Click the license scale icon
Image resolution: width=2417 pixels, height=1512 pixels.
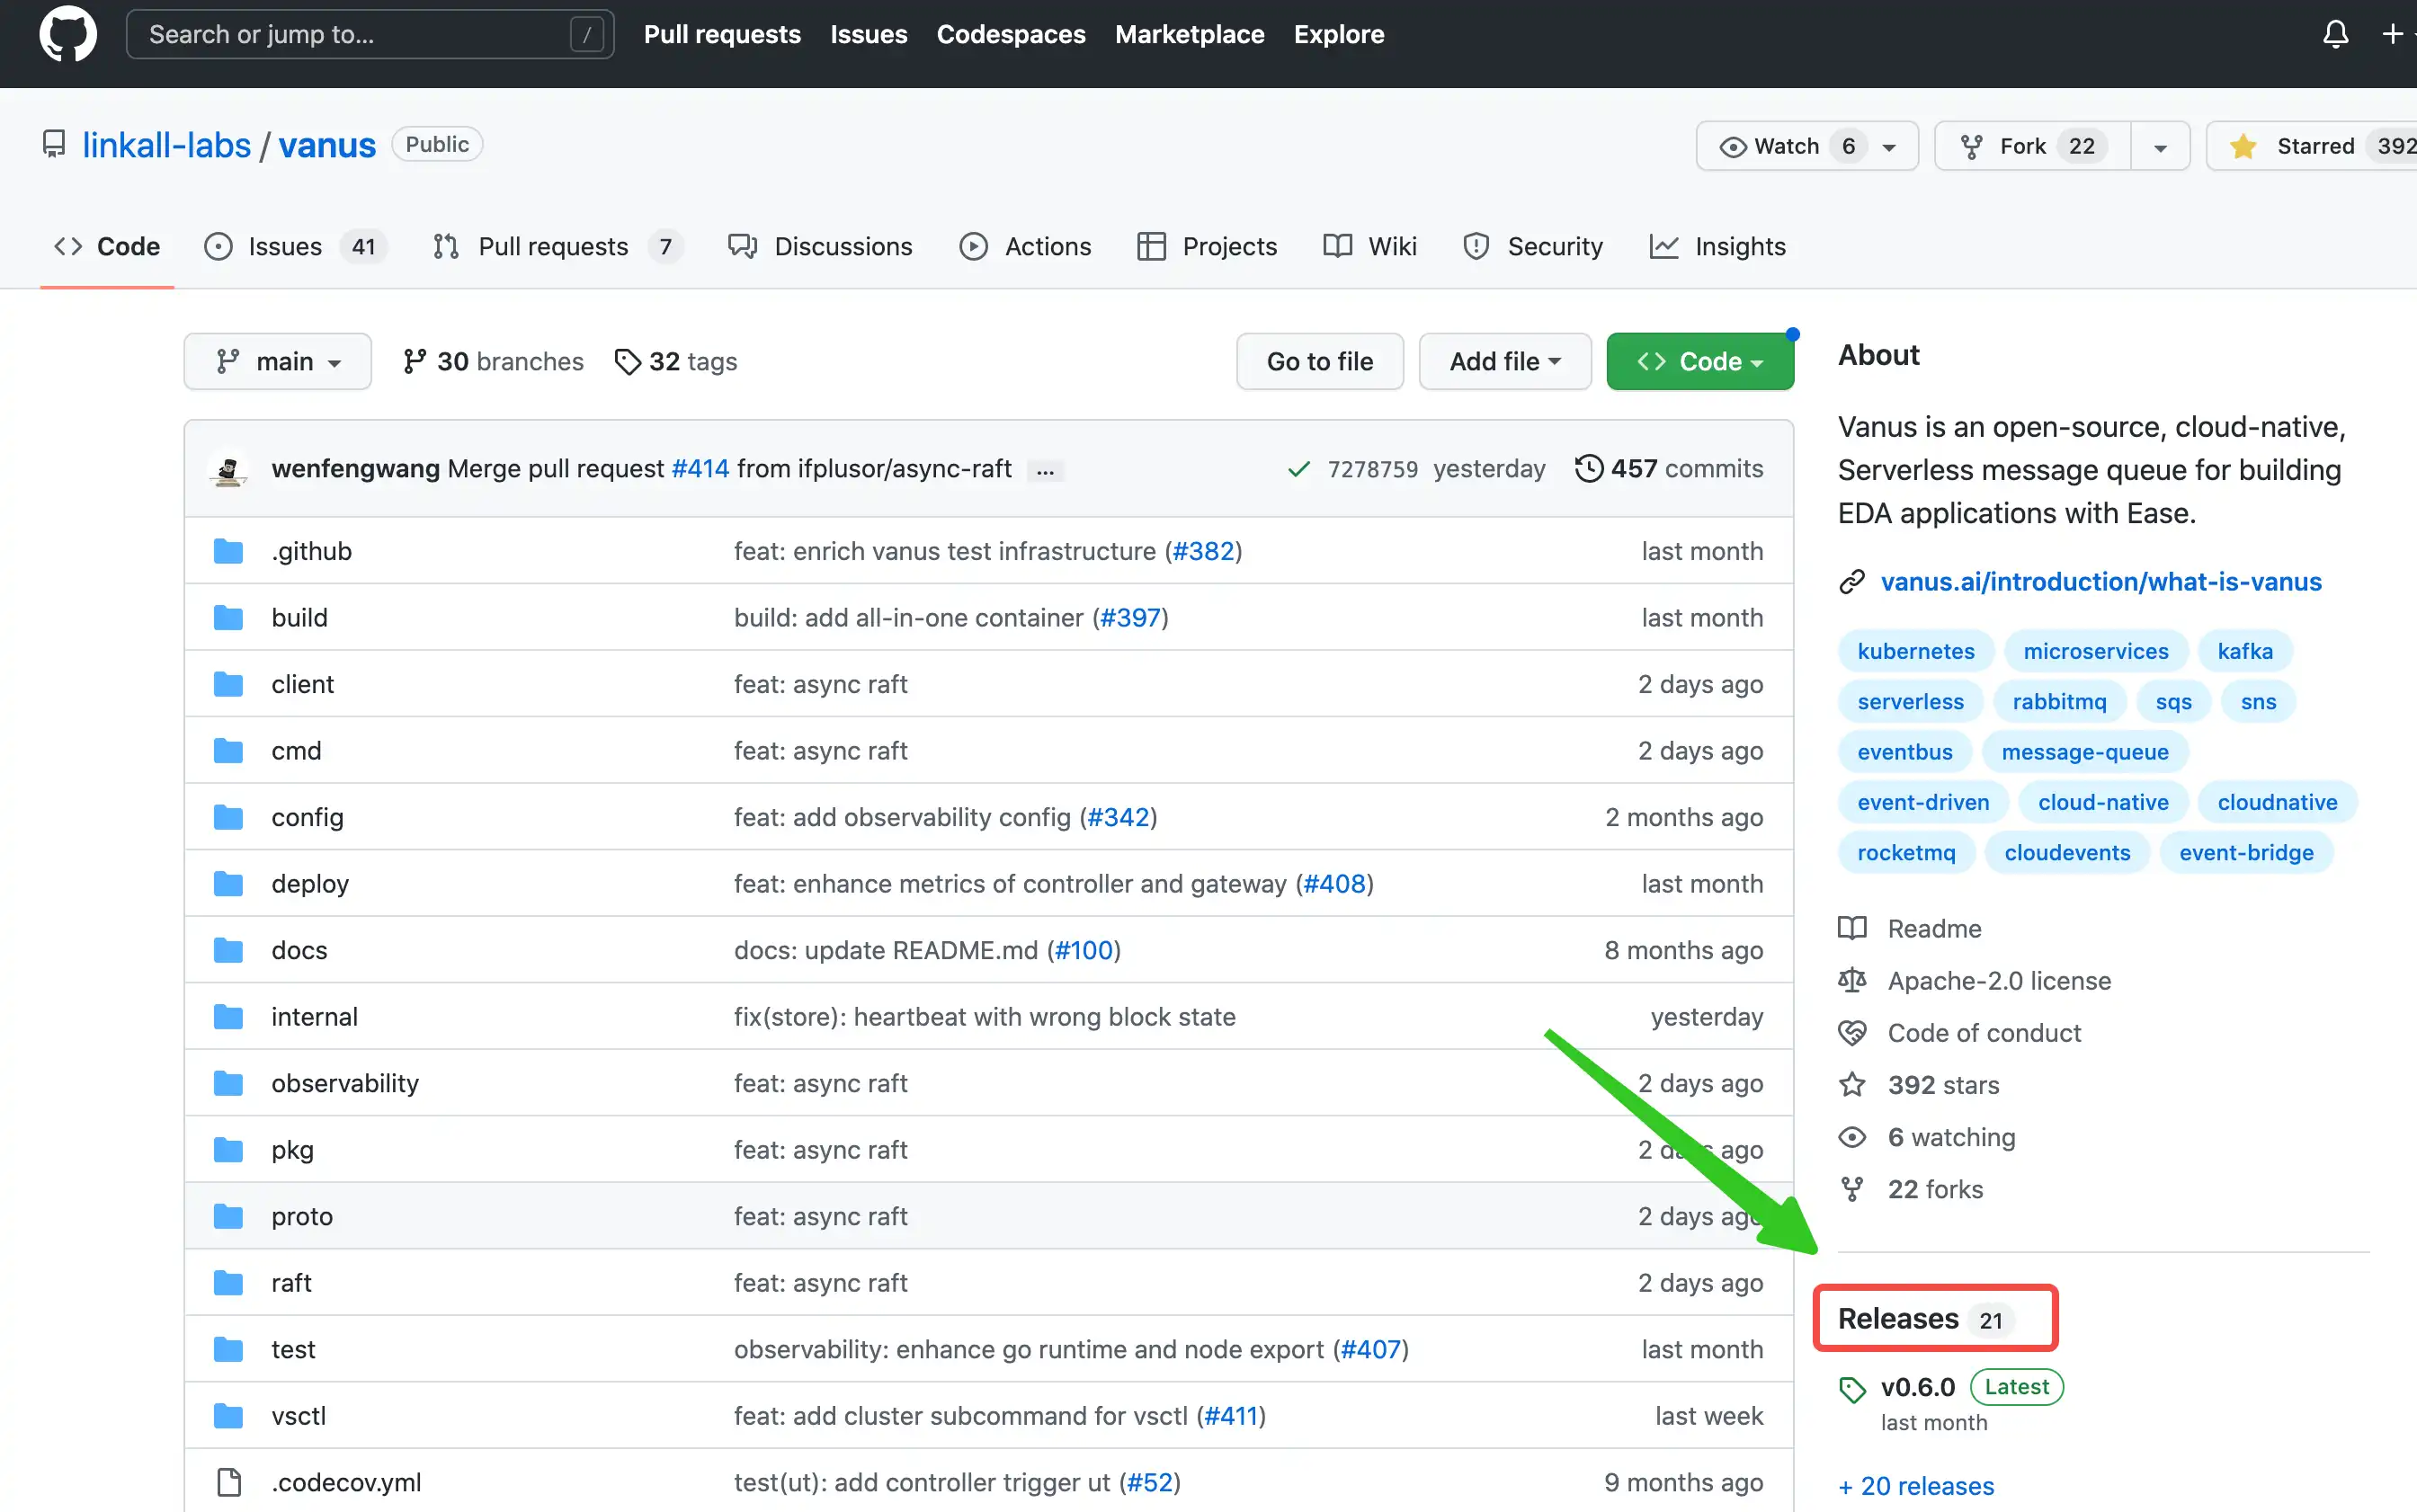click(x=1852, y=981)
